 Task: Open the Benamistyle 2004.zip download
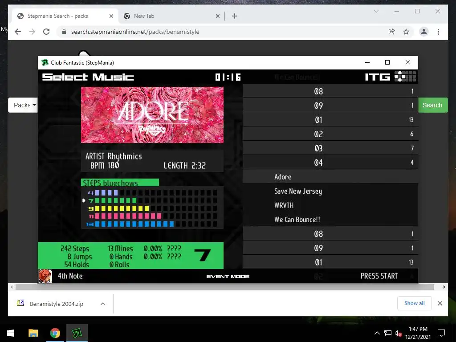tap(57, 304)
